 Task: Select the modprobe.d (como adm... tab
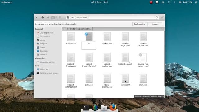tap(81, 29)
